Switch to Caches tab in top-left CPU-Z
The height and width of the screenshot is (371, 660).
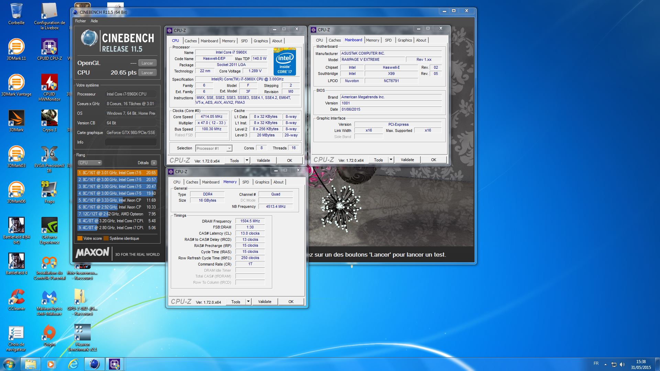(191, 41)
